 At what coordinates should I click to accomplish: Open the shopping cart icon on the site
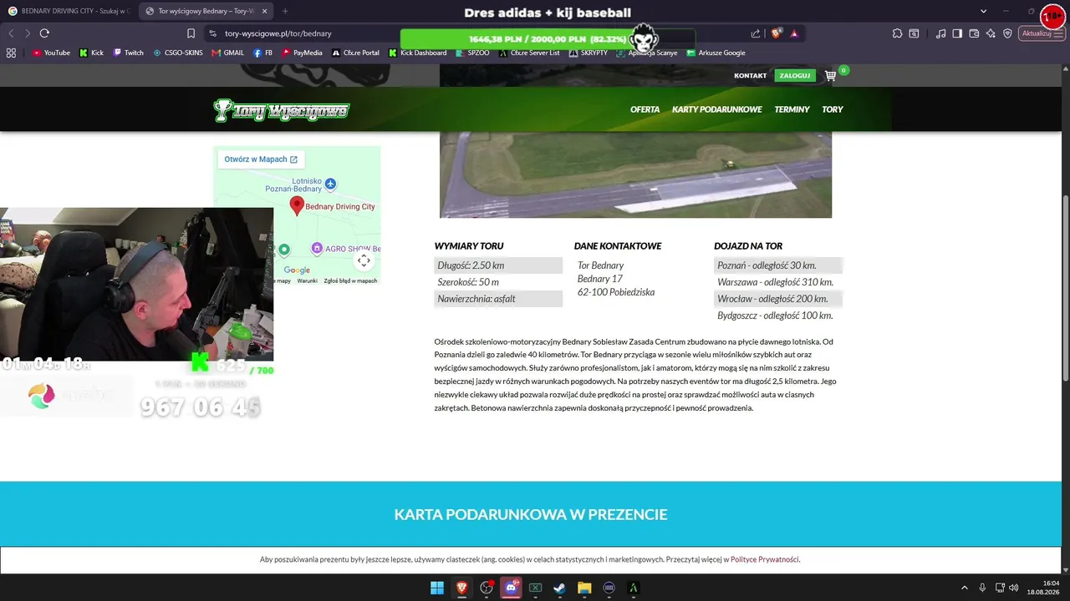(x=830, y=76)
